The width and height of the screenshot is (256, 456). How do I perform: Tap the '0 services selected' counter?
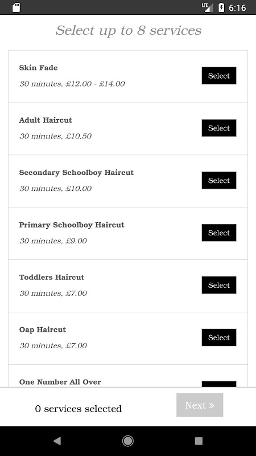(79, 409)
